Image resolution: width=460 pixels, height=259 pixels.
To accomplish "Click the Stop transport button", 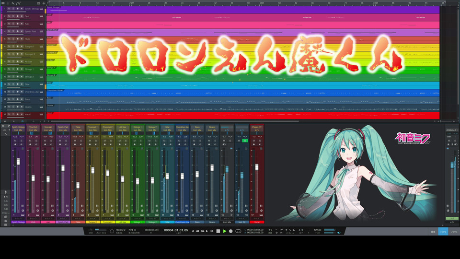I will point(218,231).
